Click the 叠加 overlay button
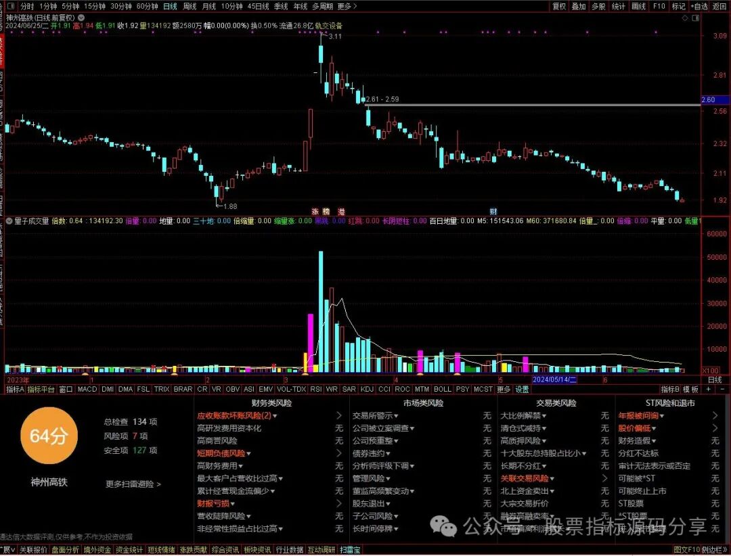The image size is (731, 556). pyautogui.click(x=579, y=6)
